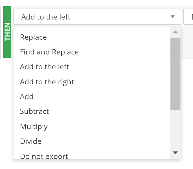Click the gray panel area right of the list
The image size is (193, 169).
[x=187, y=42]
